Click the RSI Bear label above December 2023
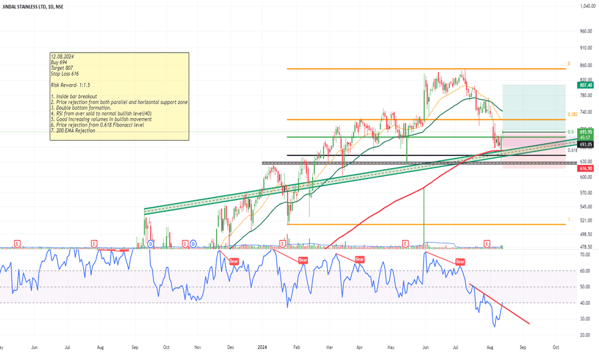The width and height of the screenshot is (599, 353). pyautogui.click(x=234, y=261)
